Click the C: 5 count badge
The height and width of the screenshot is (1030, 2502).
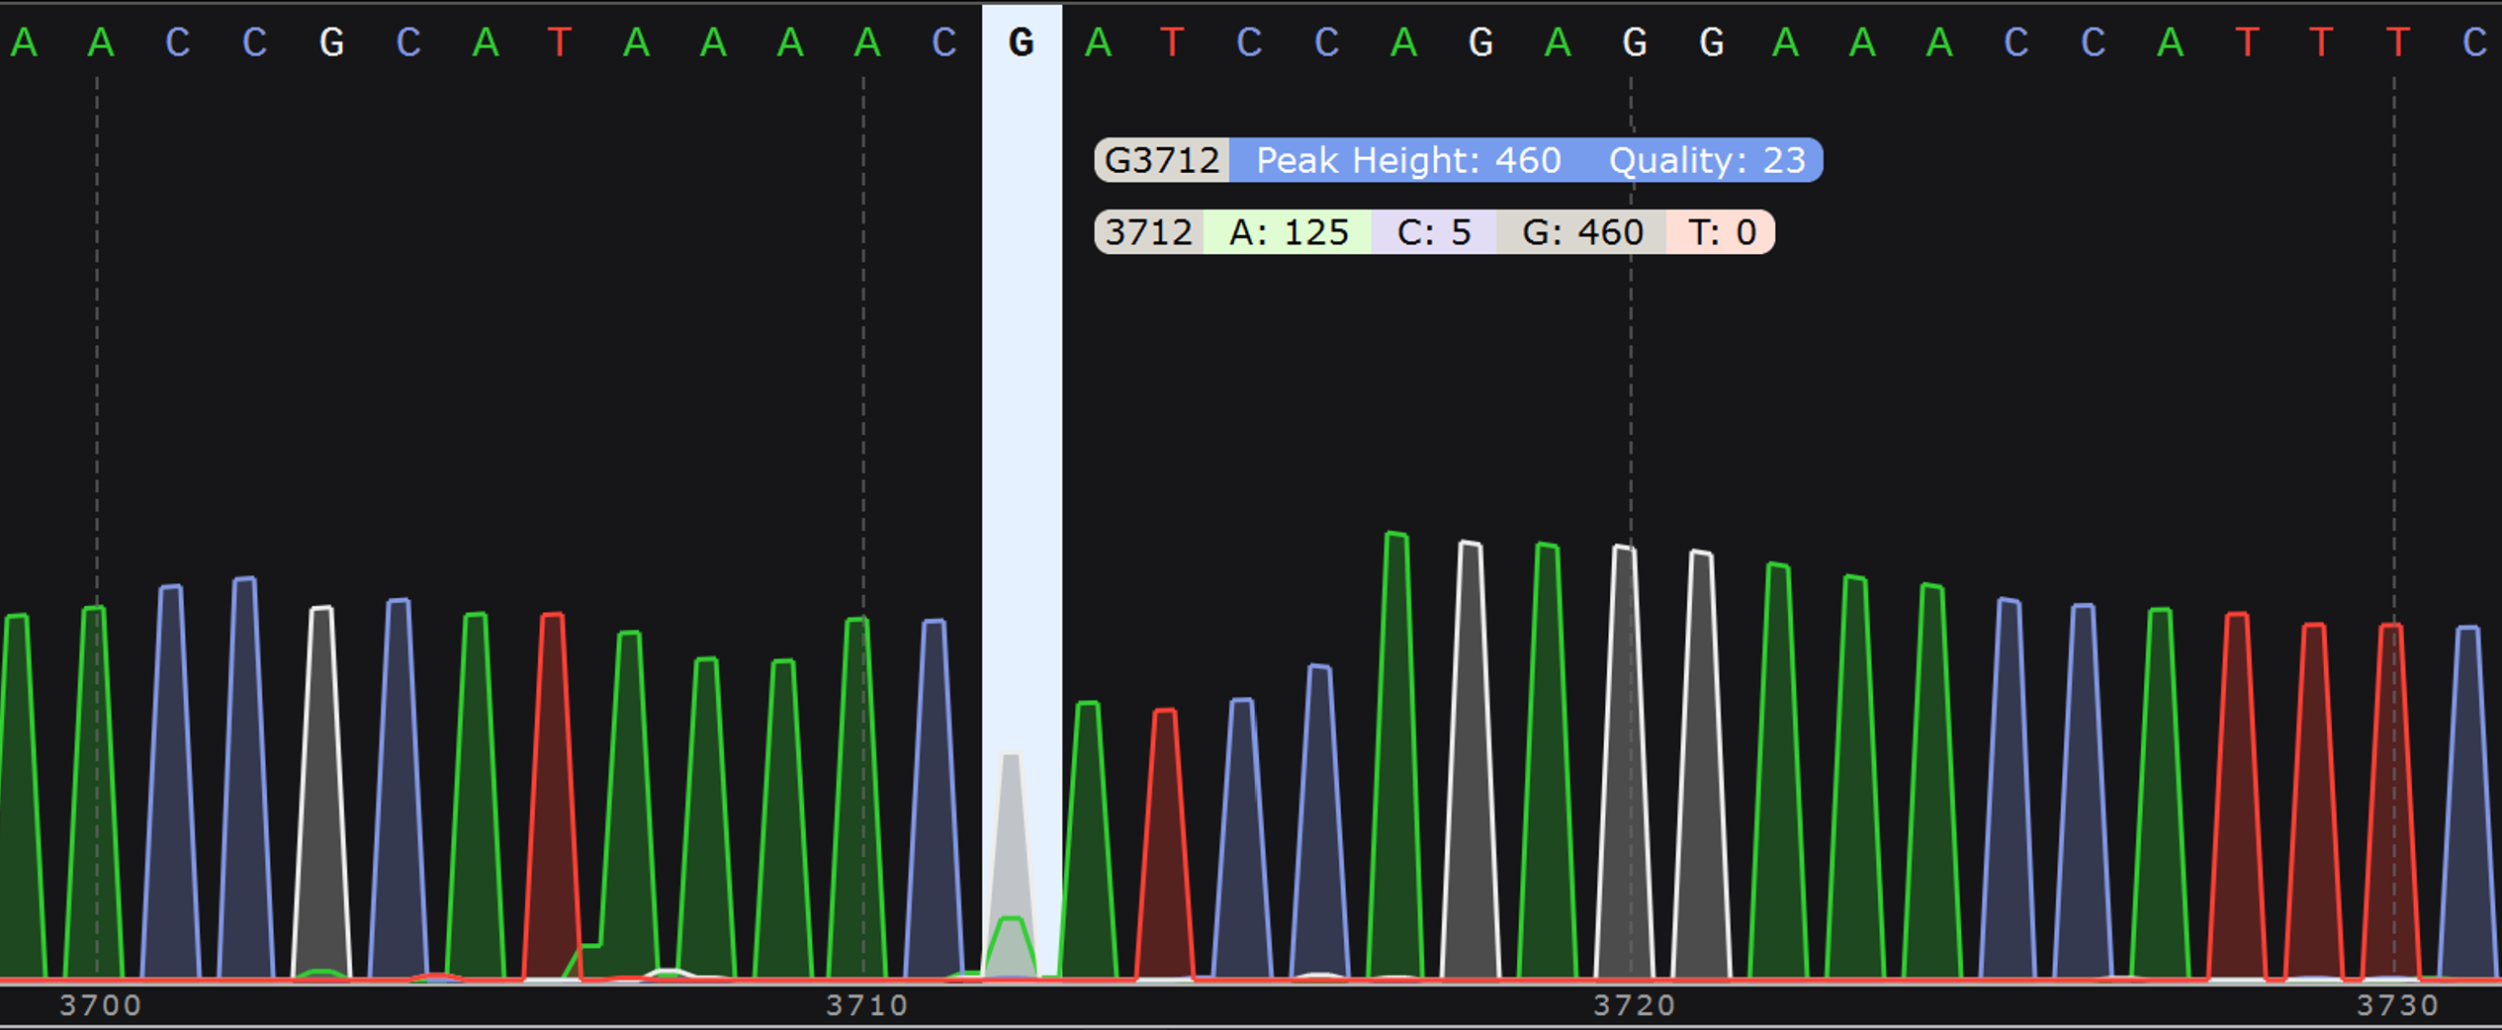point(1434,232)
